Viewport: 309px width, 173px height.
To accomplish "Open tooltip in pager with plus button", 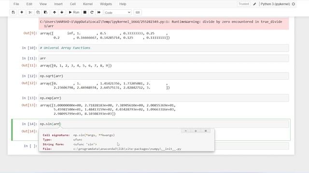I will click(x=196, y=131).
